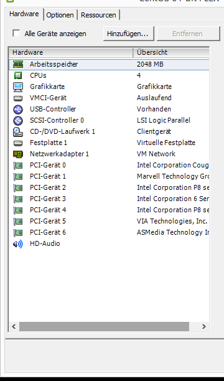This screenshot has height=381, width=224.
Task: Switch to the Hardware tab
Action: pyautogui.click(x=24, y=14)
